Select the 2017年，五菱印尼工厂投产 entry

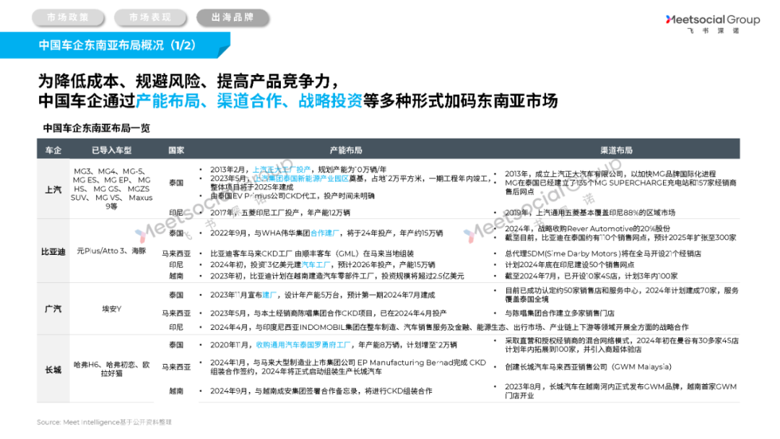(x=279, y=213)
